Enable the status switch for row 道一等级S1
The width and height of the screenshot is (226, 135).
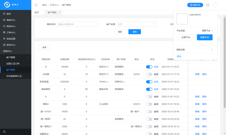[149, 126]
